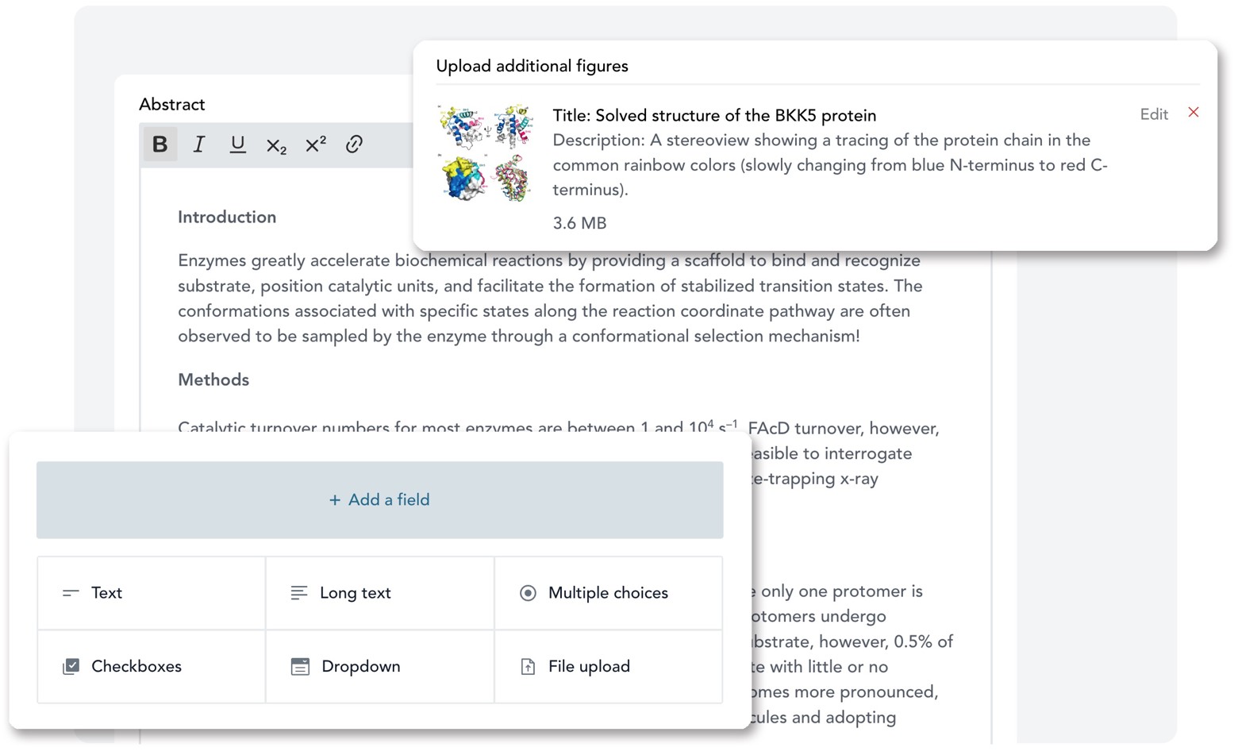1238x755 pixels.
Task: Insert a hyperlink with the link icon
Action: point(354,144)
